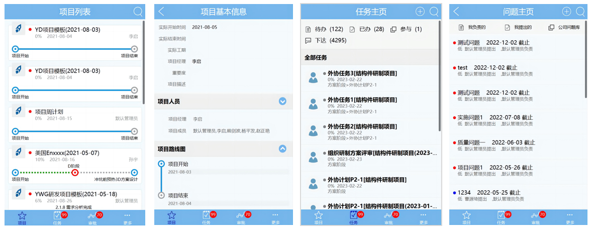Click the avatar icon of 组织研制方案评审 task
594x230 pixels.
pos(313,157)
